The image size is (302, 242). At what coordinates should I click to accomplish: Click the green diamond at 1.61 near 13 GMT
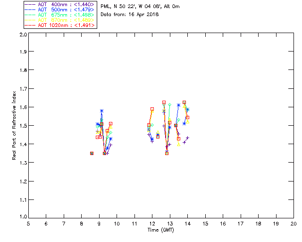170,105
